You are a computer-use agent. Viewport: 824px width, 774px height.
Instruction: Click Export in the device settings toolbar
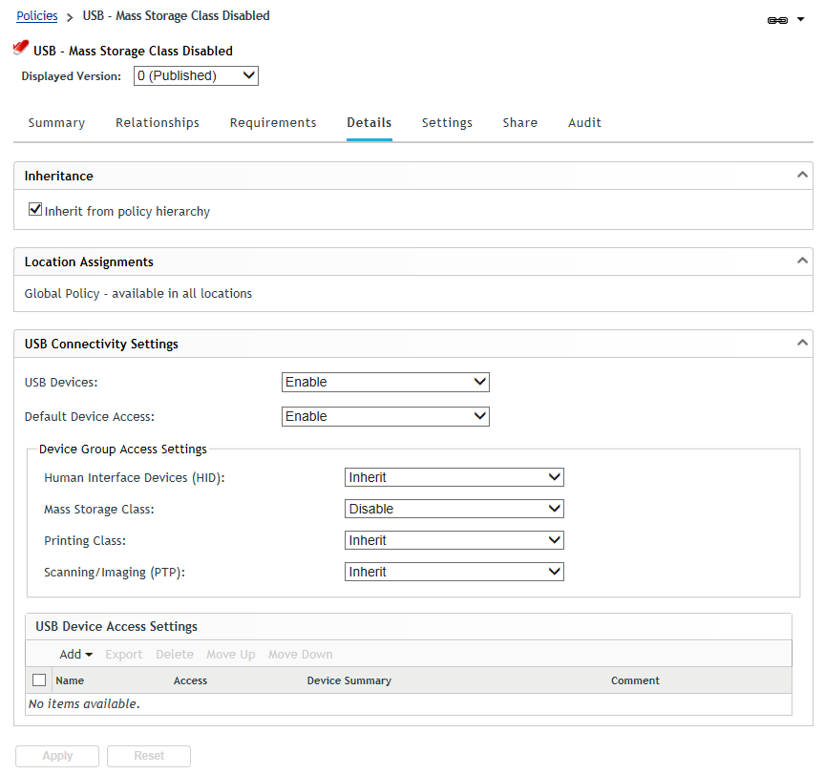pos(123,654)
